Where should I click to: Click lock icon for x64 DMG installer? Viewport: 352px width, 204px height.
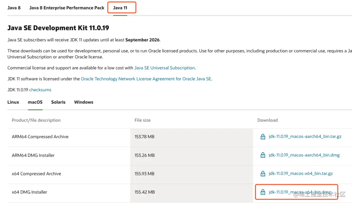click(263, 192)
